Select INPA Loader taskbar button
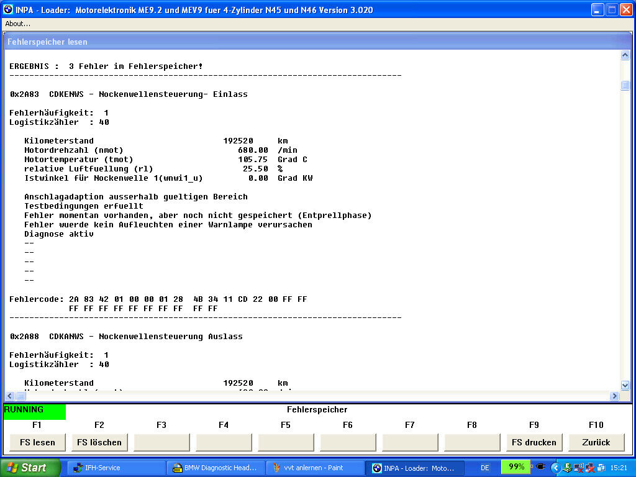 pos(413,468)
